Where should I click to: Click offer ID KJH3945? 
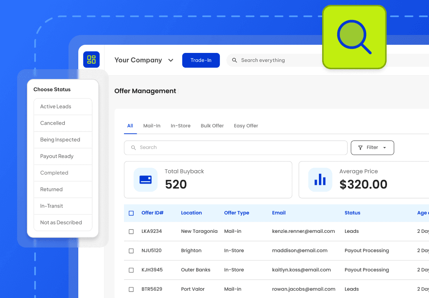coord(152,270)
